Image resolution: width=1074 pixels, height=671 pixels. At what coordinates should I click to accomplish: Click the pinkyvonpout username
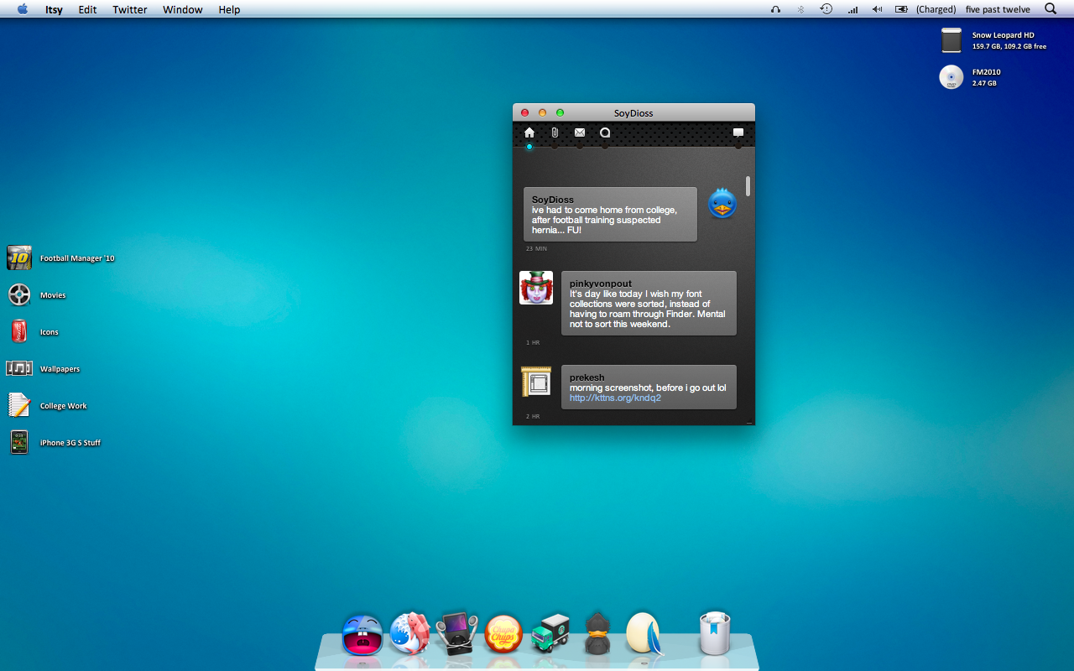click(x=601, y=283)
